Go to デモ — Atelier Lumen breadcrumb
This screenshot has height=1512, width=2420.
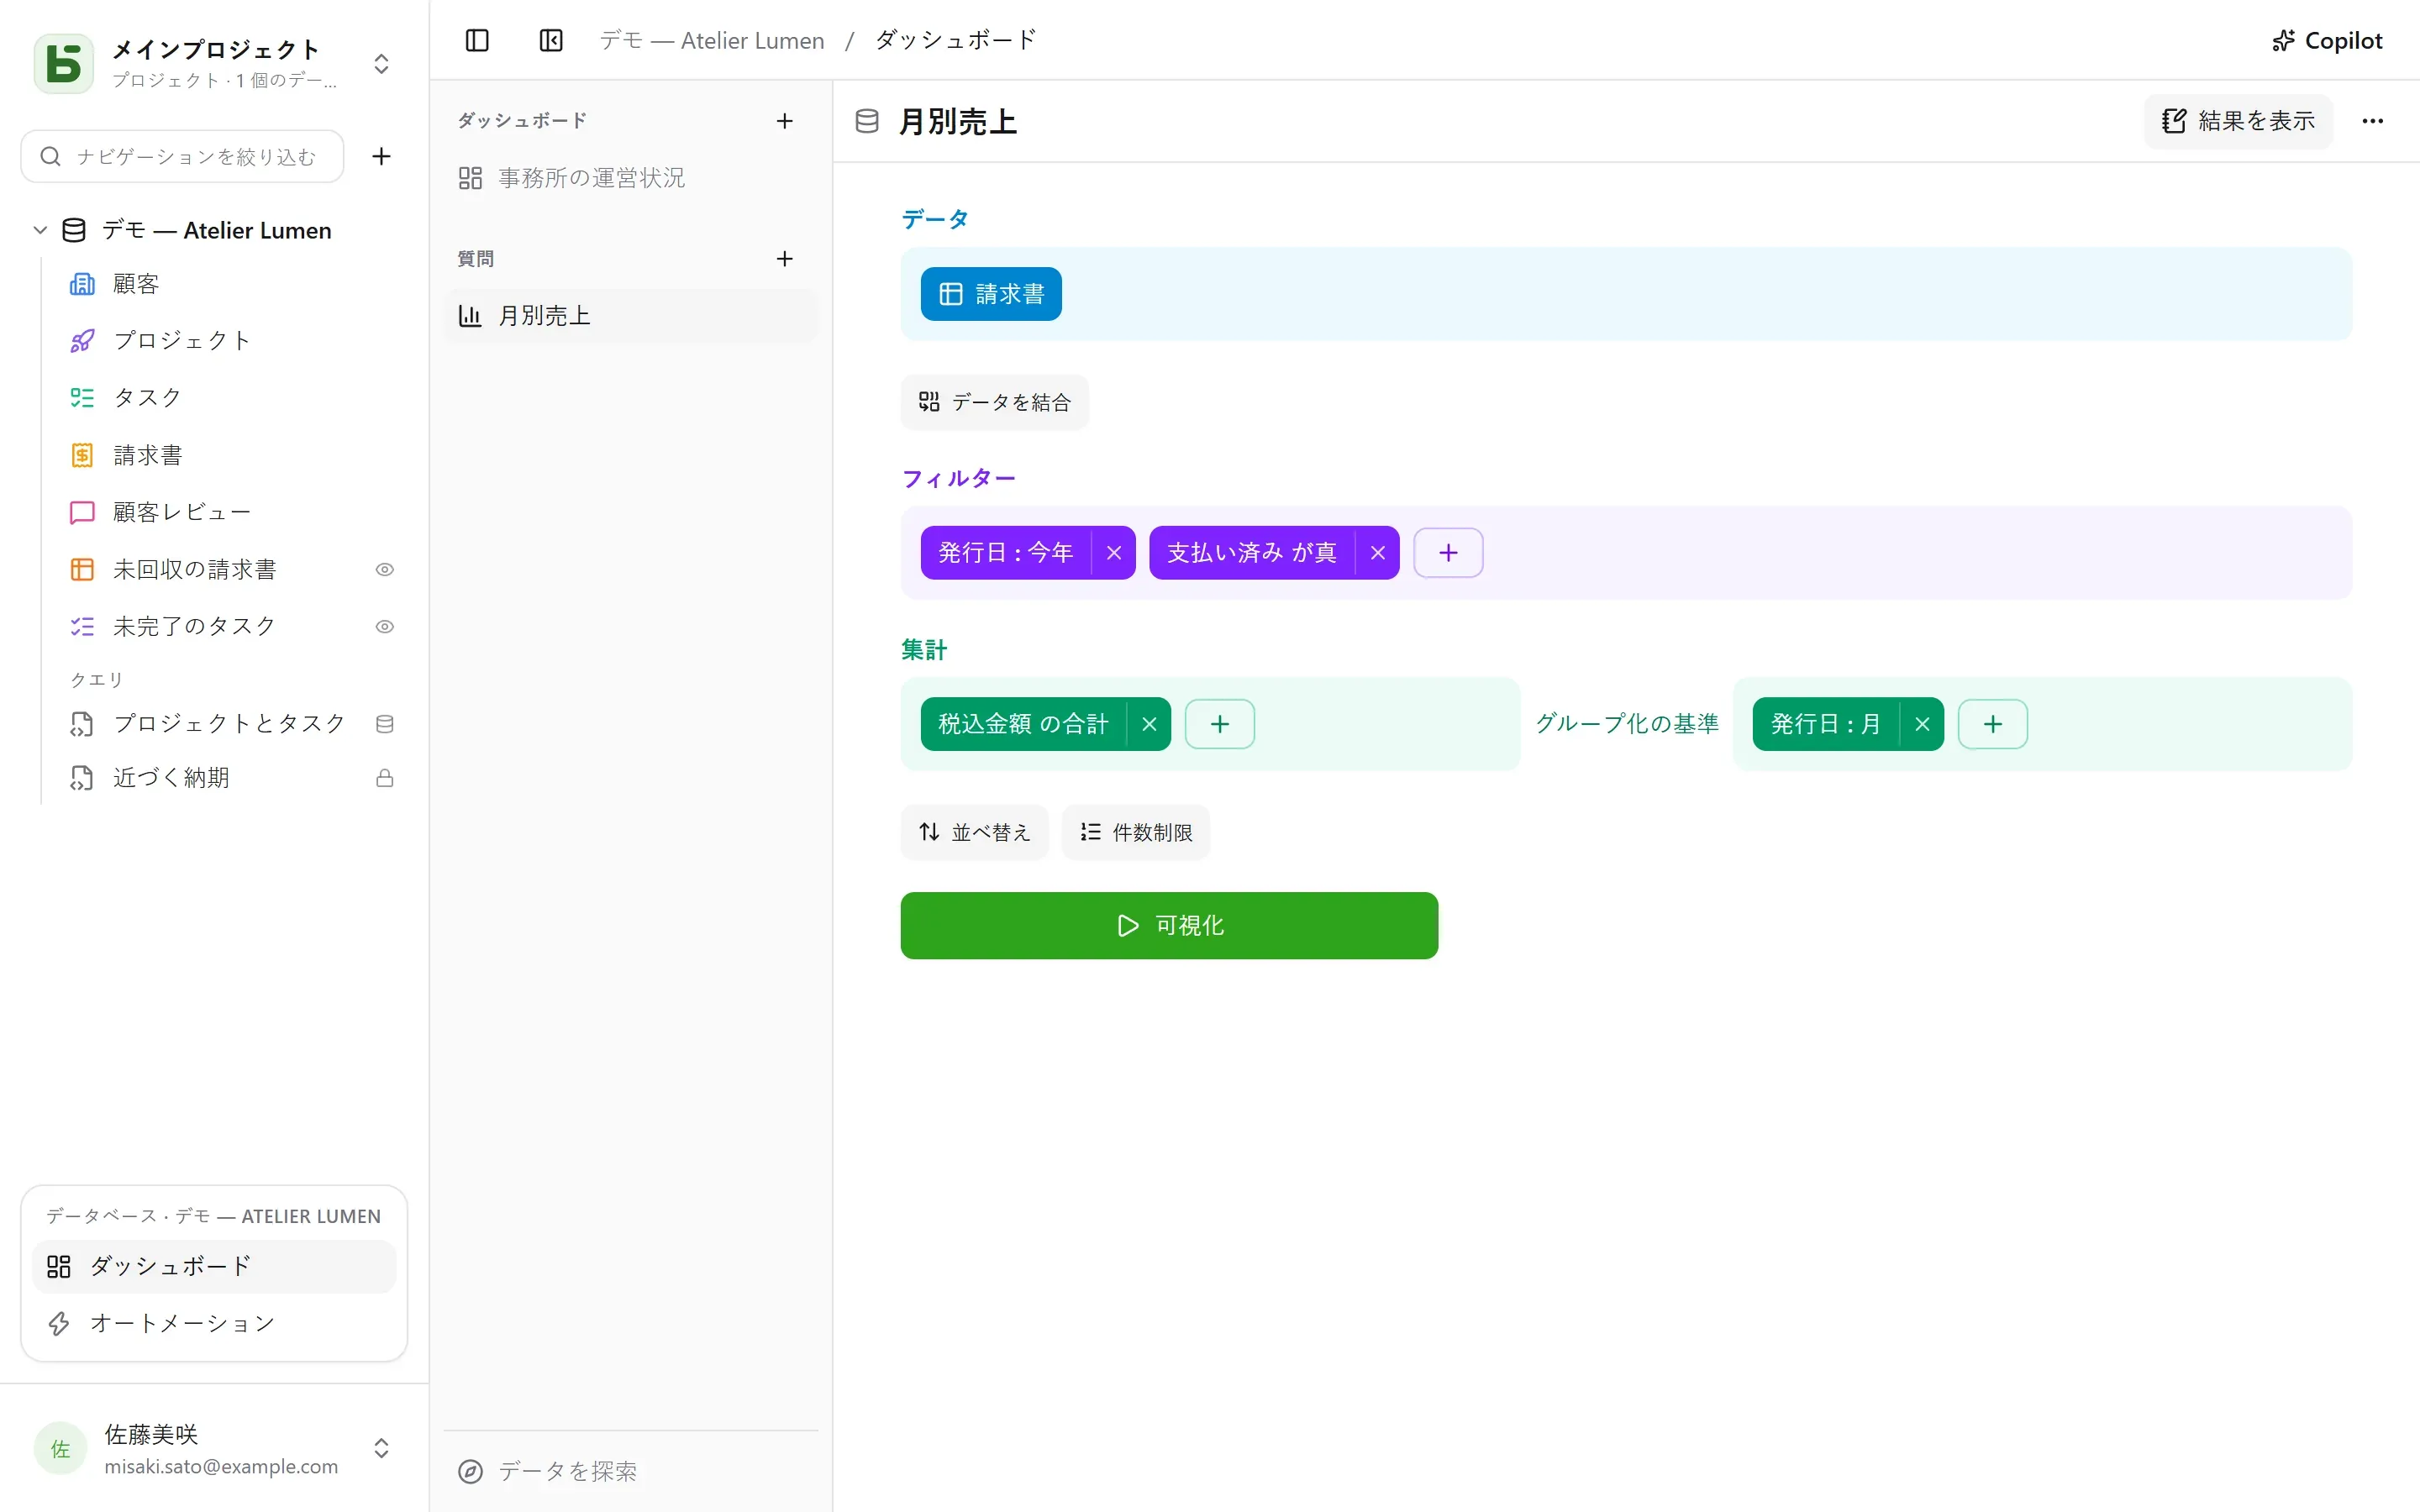712,40
